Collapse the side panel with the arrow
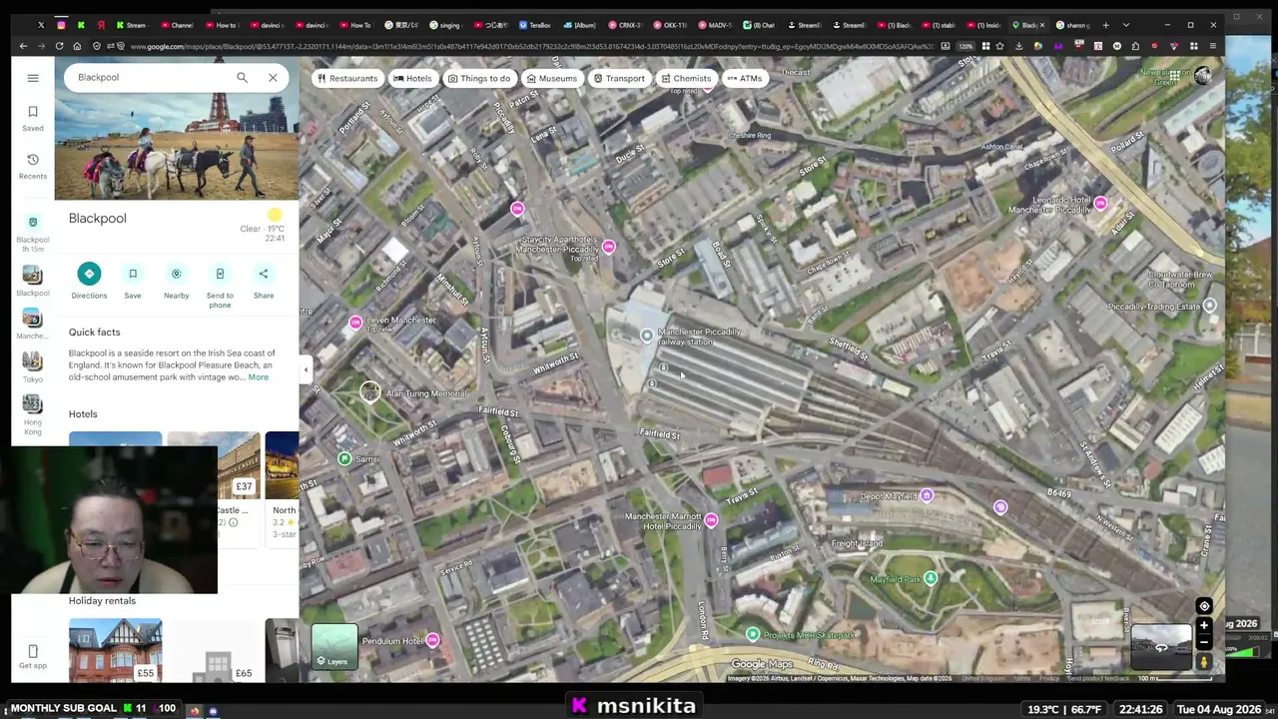Screen dimensions: 1278x719 pos(306,369)
